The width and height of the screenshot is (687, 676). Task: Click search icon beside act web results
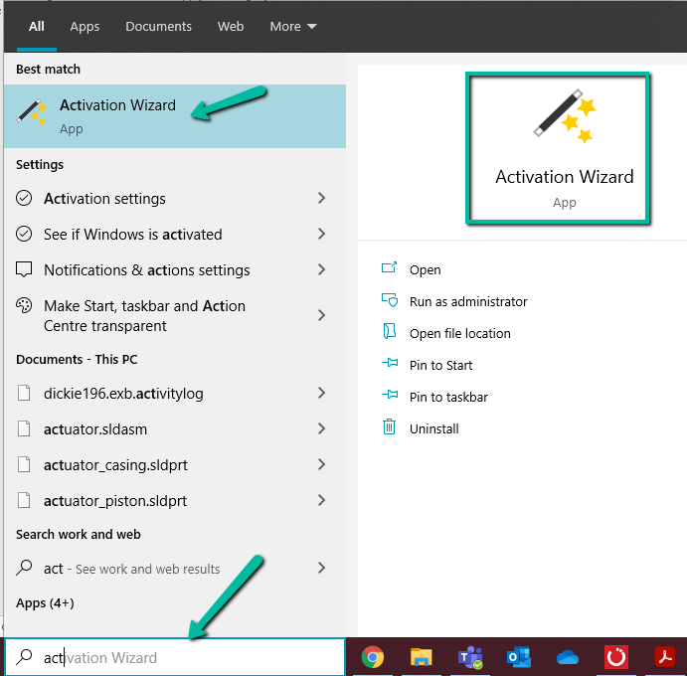click(24, 568)
